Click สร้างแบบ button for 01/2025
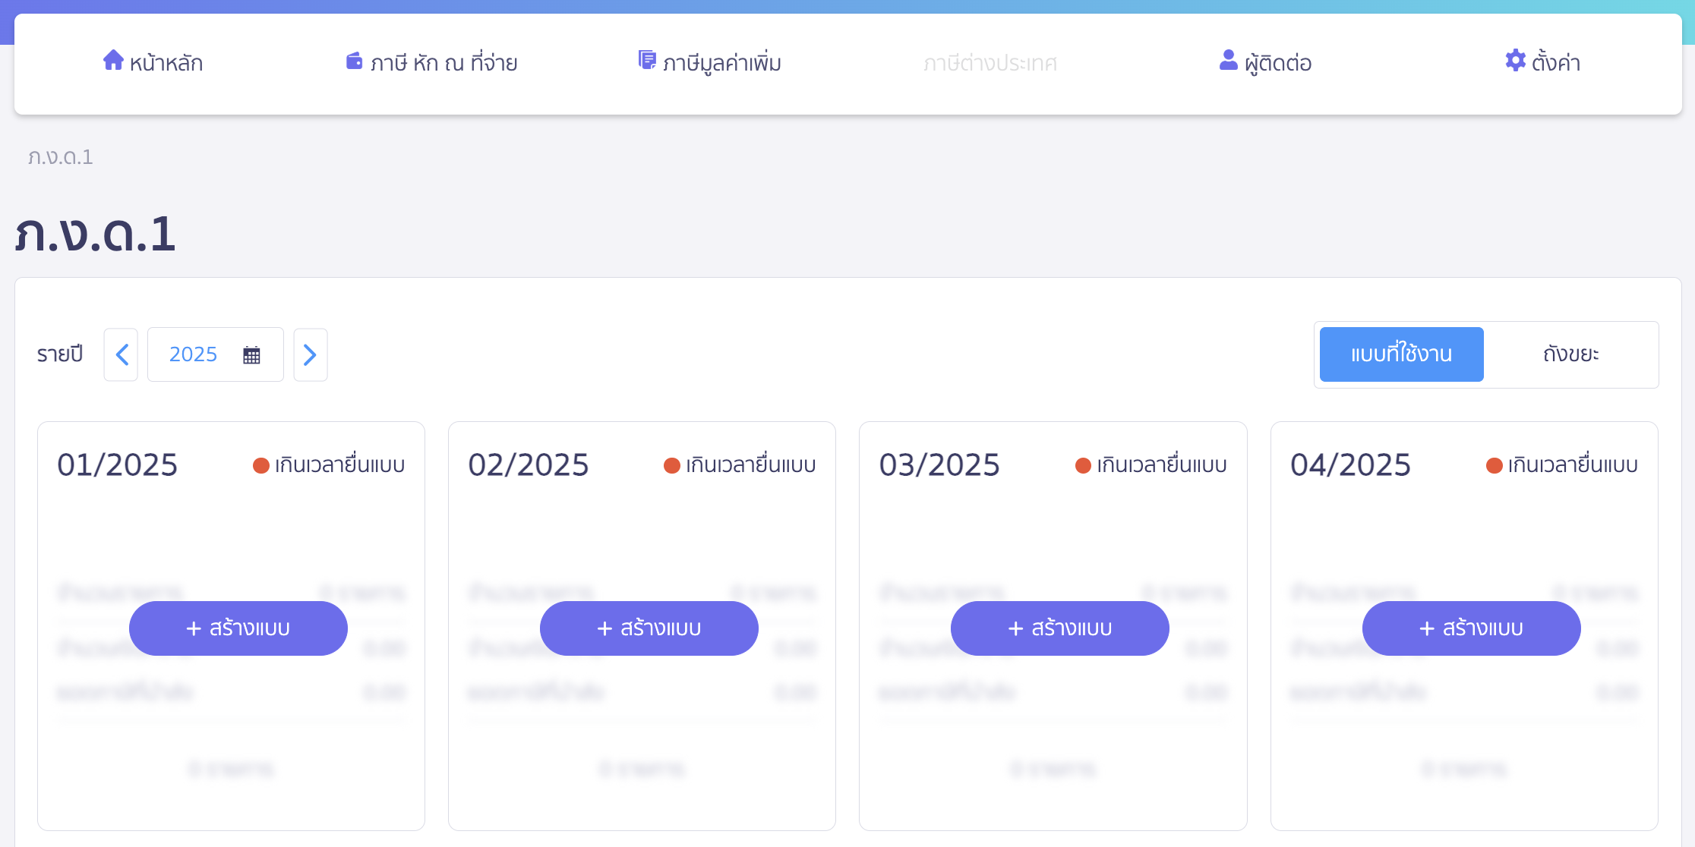Viewport: 1695px width, 847px height. point(238,628)
